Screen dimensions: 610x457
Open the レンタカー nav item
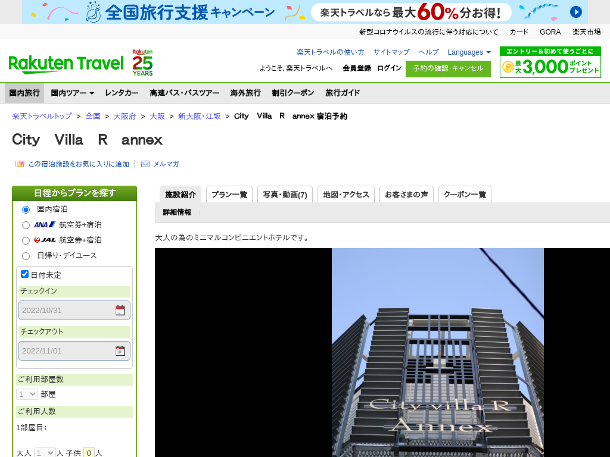[122, 93]
